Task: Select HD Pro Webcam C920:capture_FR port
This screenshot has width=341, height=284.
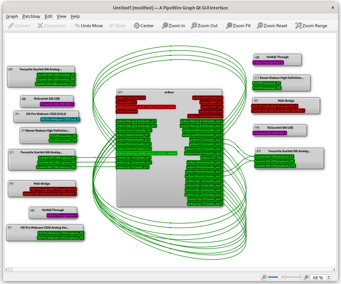Action: click(60, 238)
